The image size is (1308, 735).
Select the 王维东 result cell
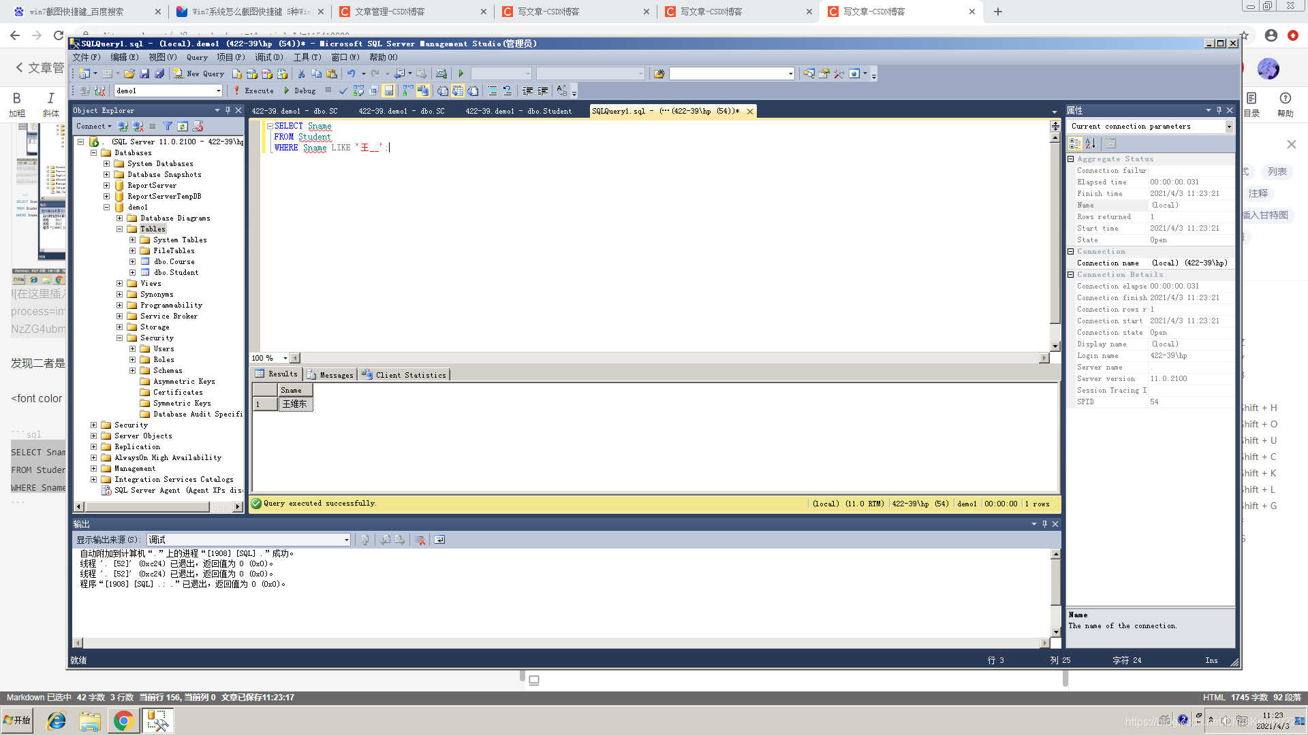pos(295,404)
